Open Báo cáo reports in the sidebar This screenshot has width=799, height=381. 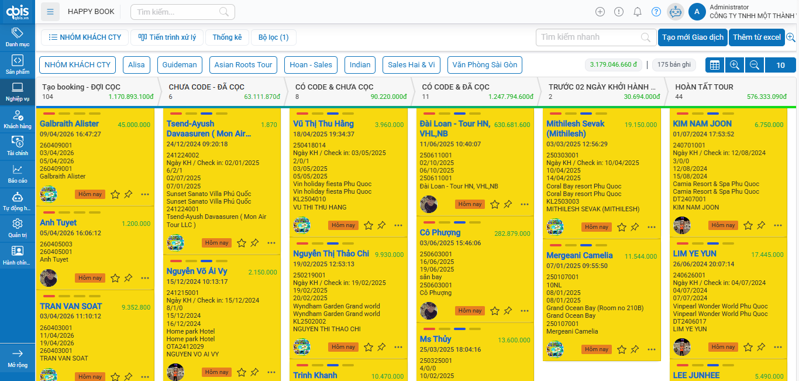click(x=18, y=174)
